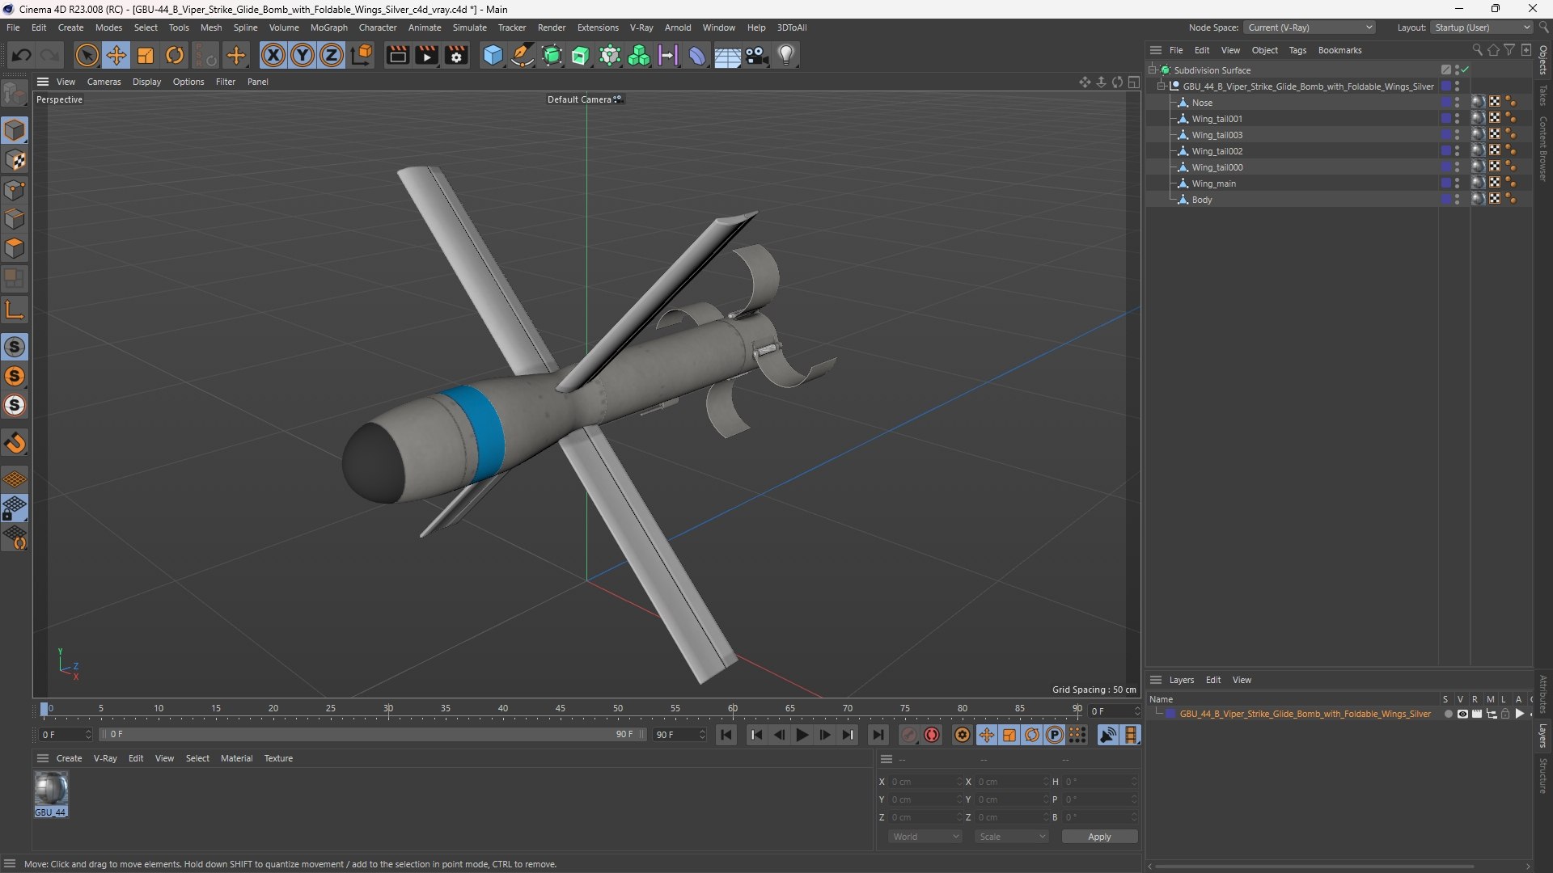Image resolution: width=1553 pixels, height=873 pixels.
Task: Open the Node Space dropdown
Action: 1310,27
